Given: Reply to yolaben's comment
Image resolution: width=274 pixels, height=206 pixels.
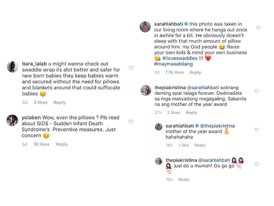Looking at the screenshot, I should pyautogui.click(x=62, y=144).
